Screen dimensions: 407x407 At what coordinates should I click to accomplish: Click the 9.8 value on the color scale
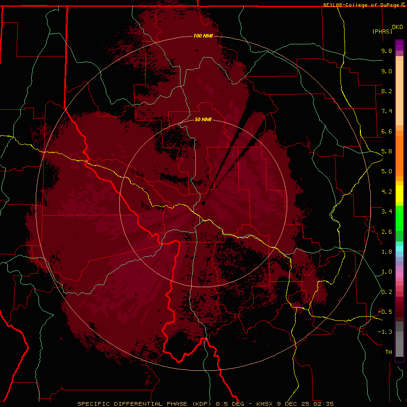(x=387, y=51)
